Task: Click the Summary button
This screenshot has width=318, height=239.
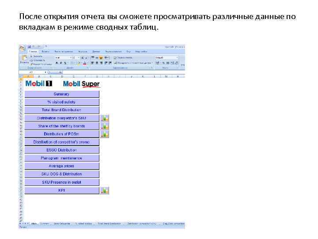Action: [62, 94]
